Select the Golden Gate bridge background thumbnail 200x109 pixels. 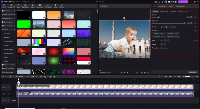(x=39, y=24)
